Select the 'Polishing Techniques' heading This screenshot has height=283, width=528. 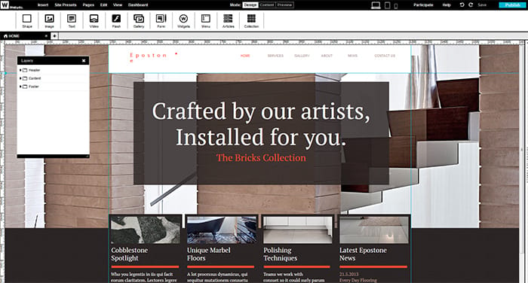[x=280, y=254]
